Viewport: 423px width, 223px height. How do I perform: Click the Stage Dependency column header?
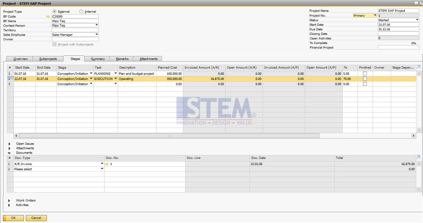coord(403,67)
